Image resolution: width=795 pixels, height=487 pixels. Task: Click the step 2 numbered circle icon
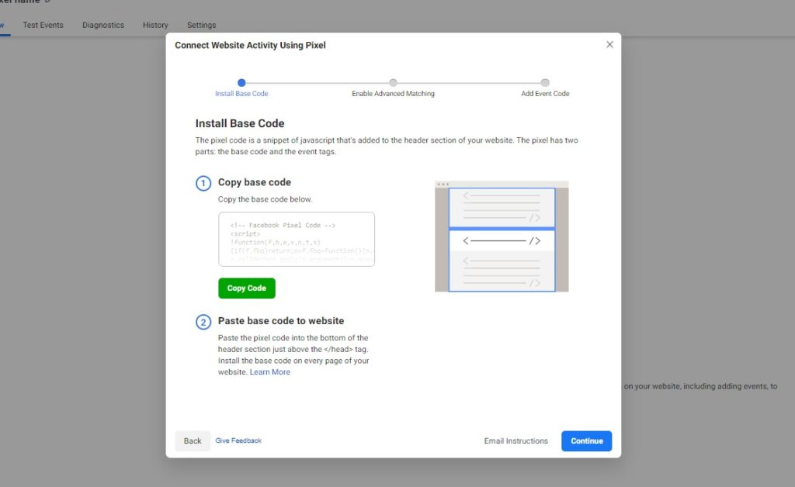click(203, 320)
